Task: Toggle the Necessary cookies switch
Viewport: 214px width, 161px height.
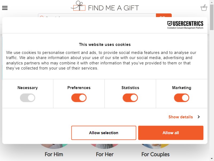Action: pyautogui.click(x=28, y=98)
